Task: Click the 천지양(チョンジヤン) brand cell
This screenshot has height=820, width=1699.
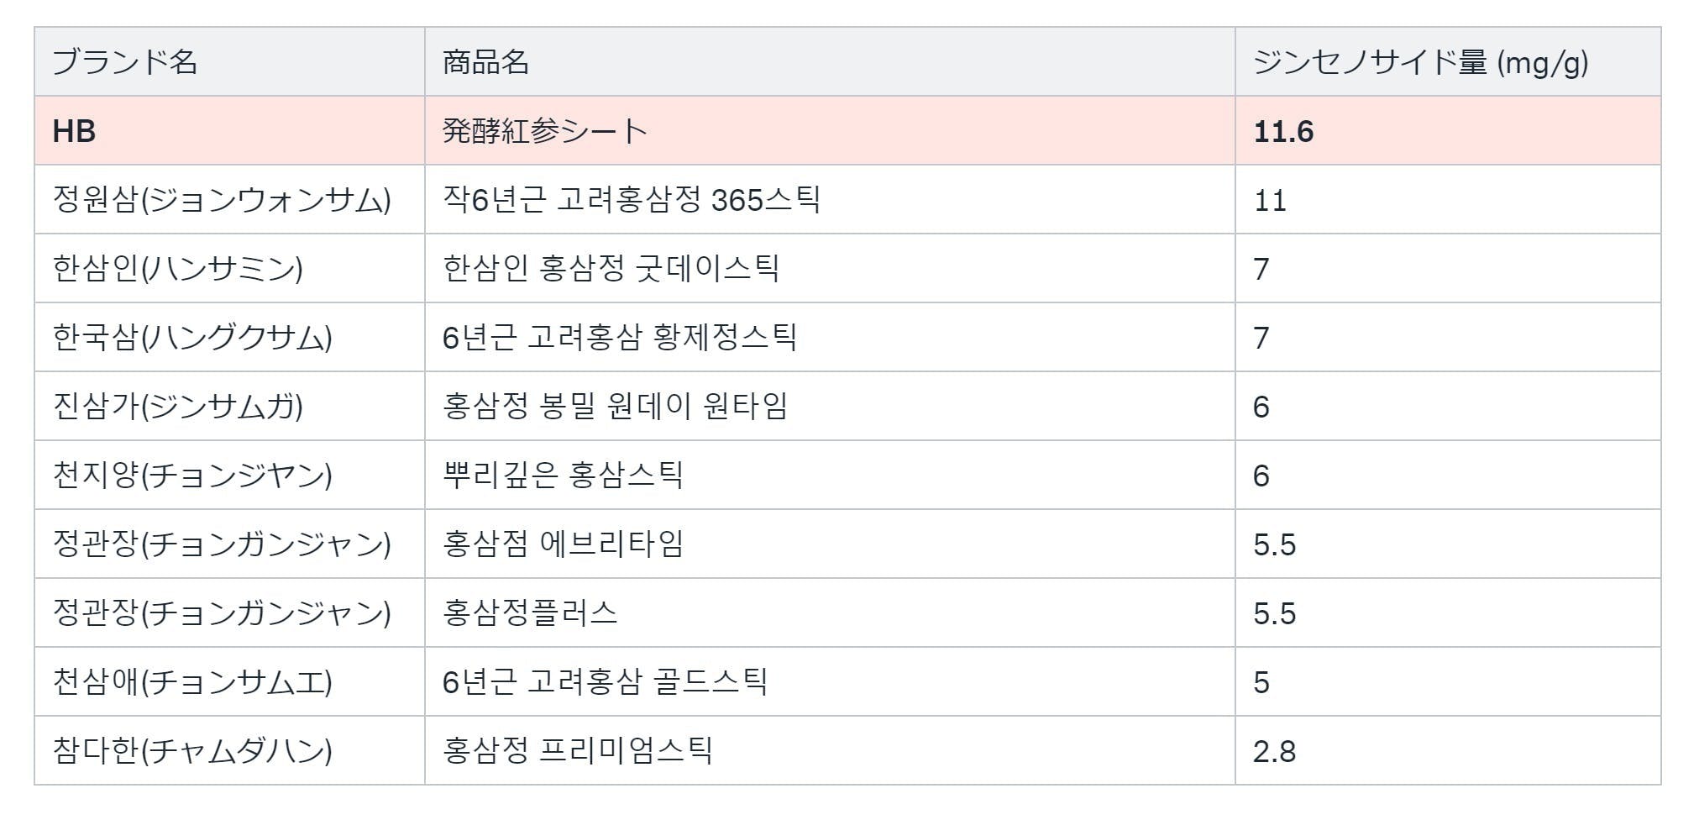Action: pos(192,476)
